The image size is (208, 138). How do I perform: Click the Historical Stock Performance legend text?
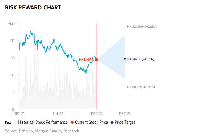(42, 122)
